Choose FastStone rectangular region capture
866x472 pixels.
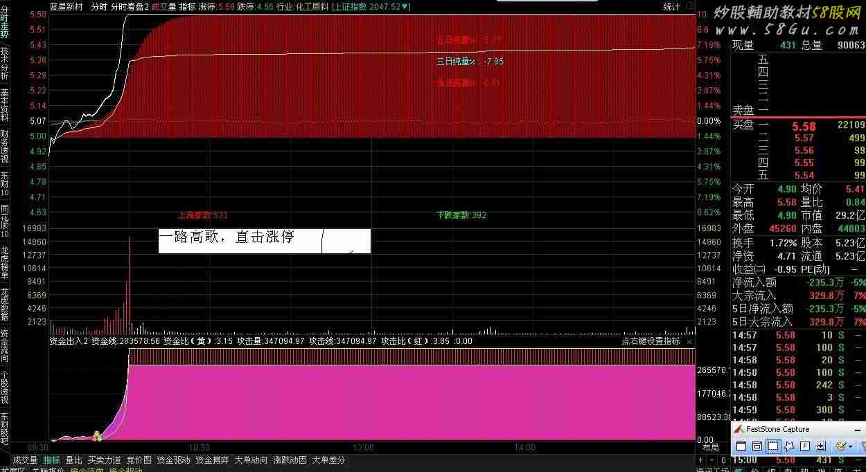tap(773, 446)
